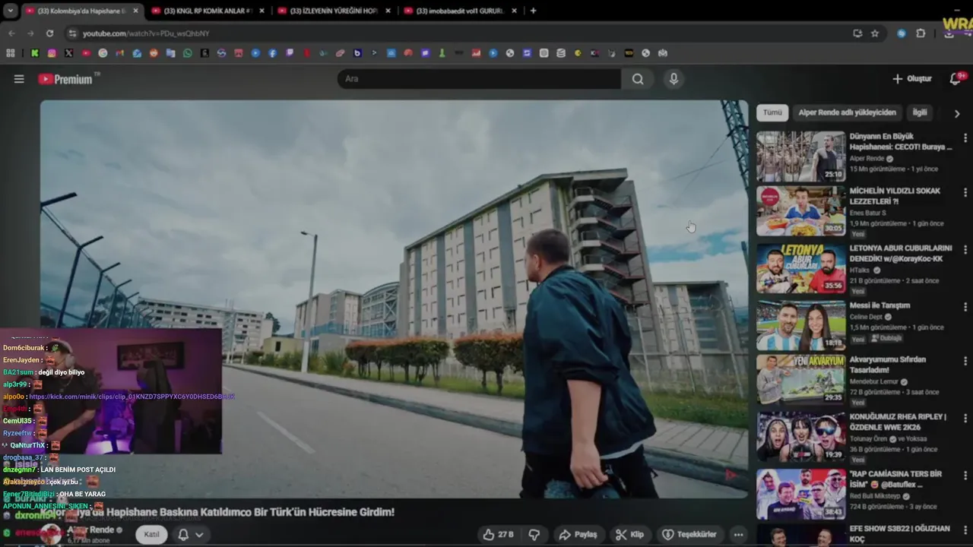Open the WhatsApp bookmark
The image size is (973, 547).
tap(188, 53)
